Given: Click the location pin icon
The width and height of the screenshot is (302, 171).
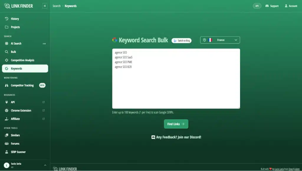Looking at the screenshot, I should 205,40.
